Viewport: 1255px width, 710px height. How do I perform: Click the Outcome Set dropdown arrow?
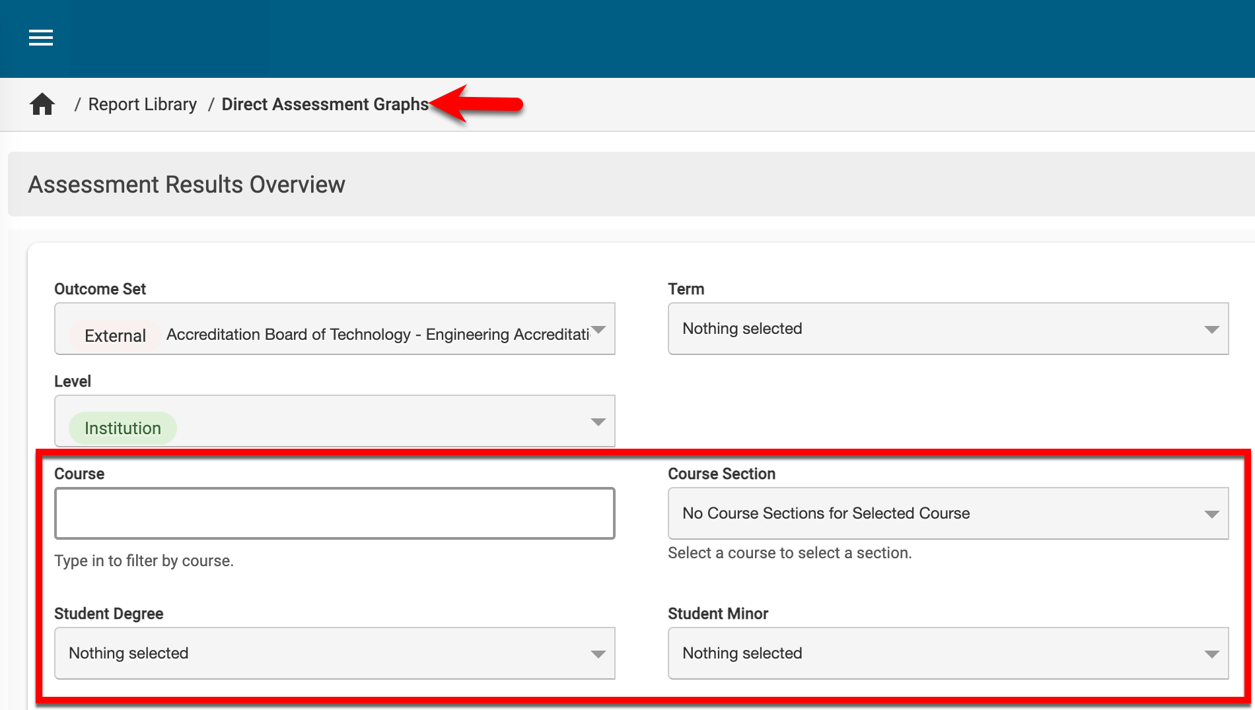598,329
